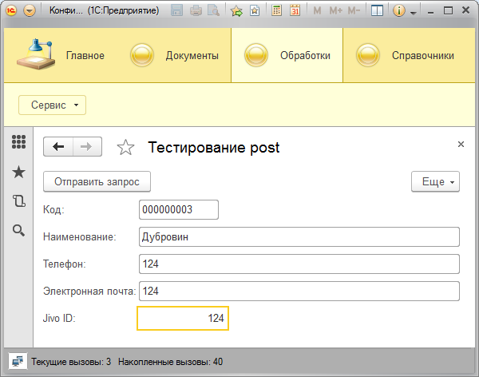Click the panel layout settings icon
The height and width of the screenshot is (377, 479).
coord(377,11)
